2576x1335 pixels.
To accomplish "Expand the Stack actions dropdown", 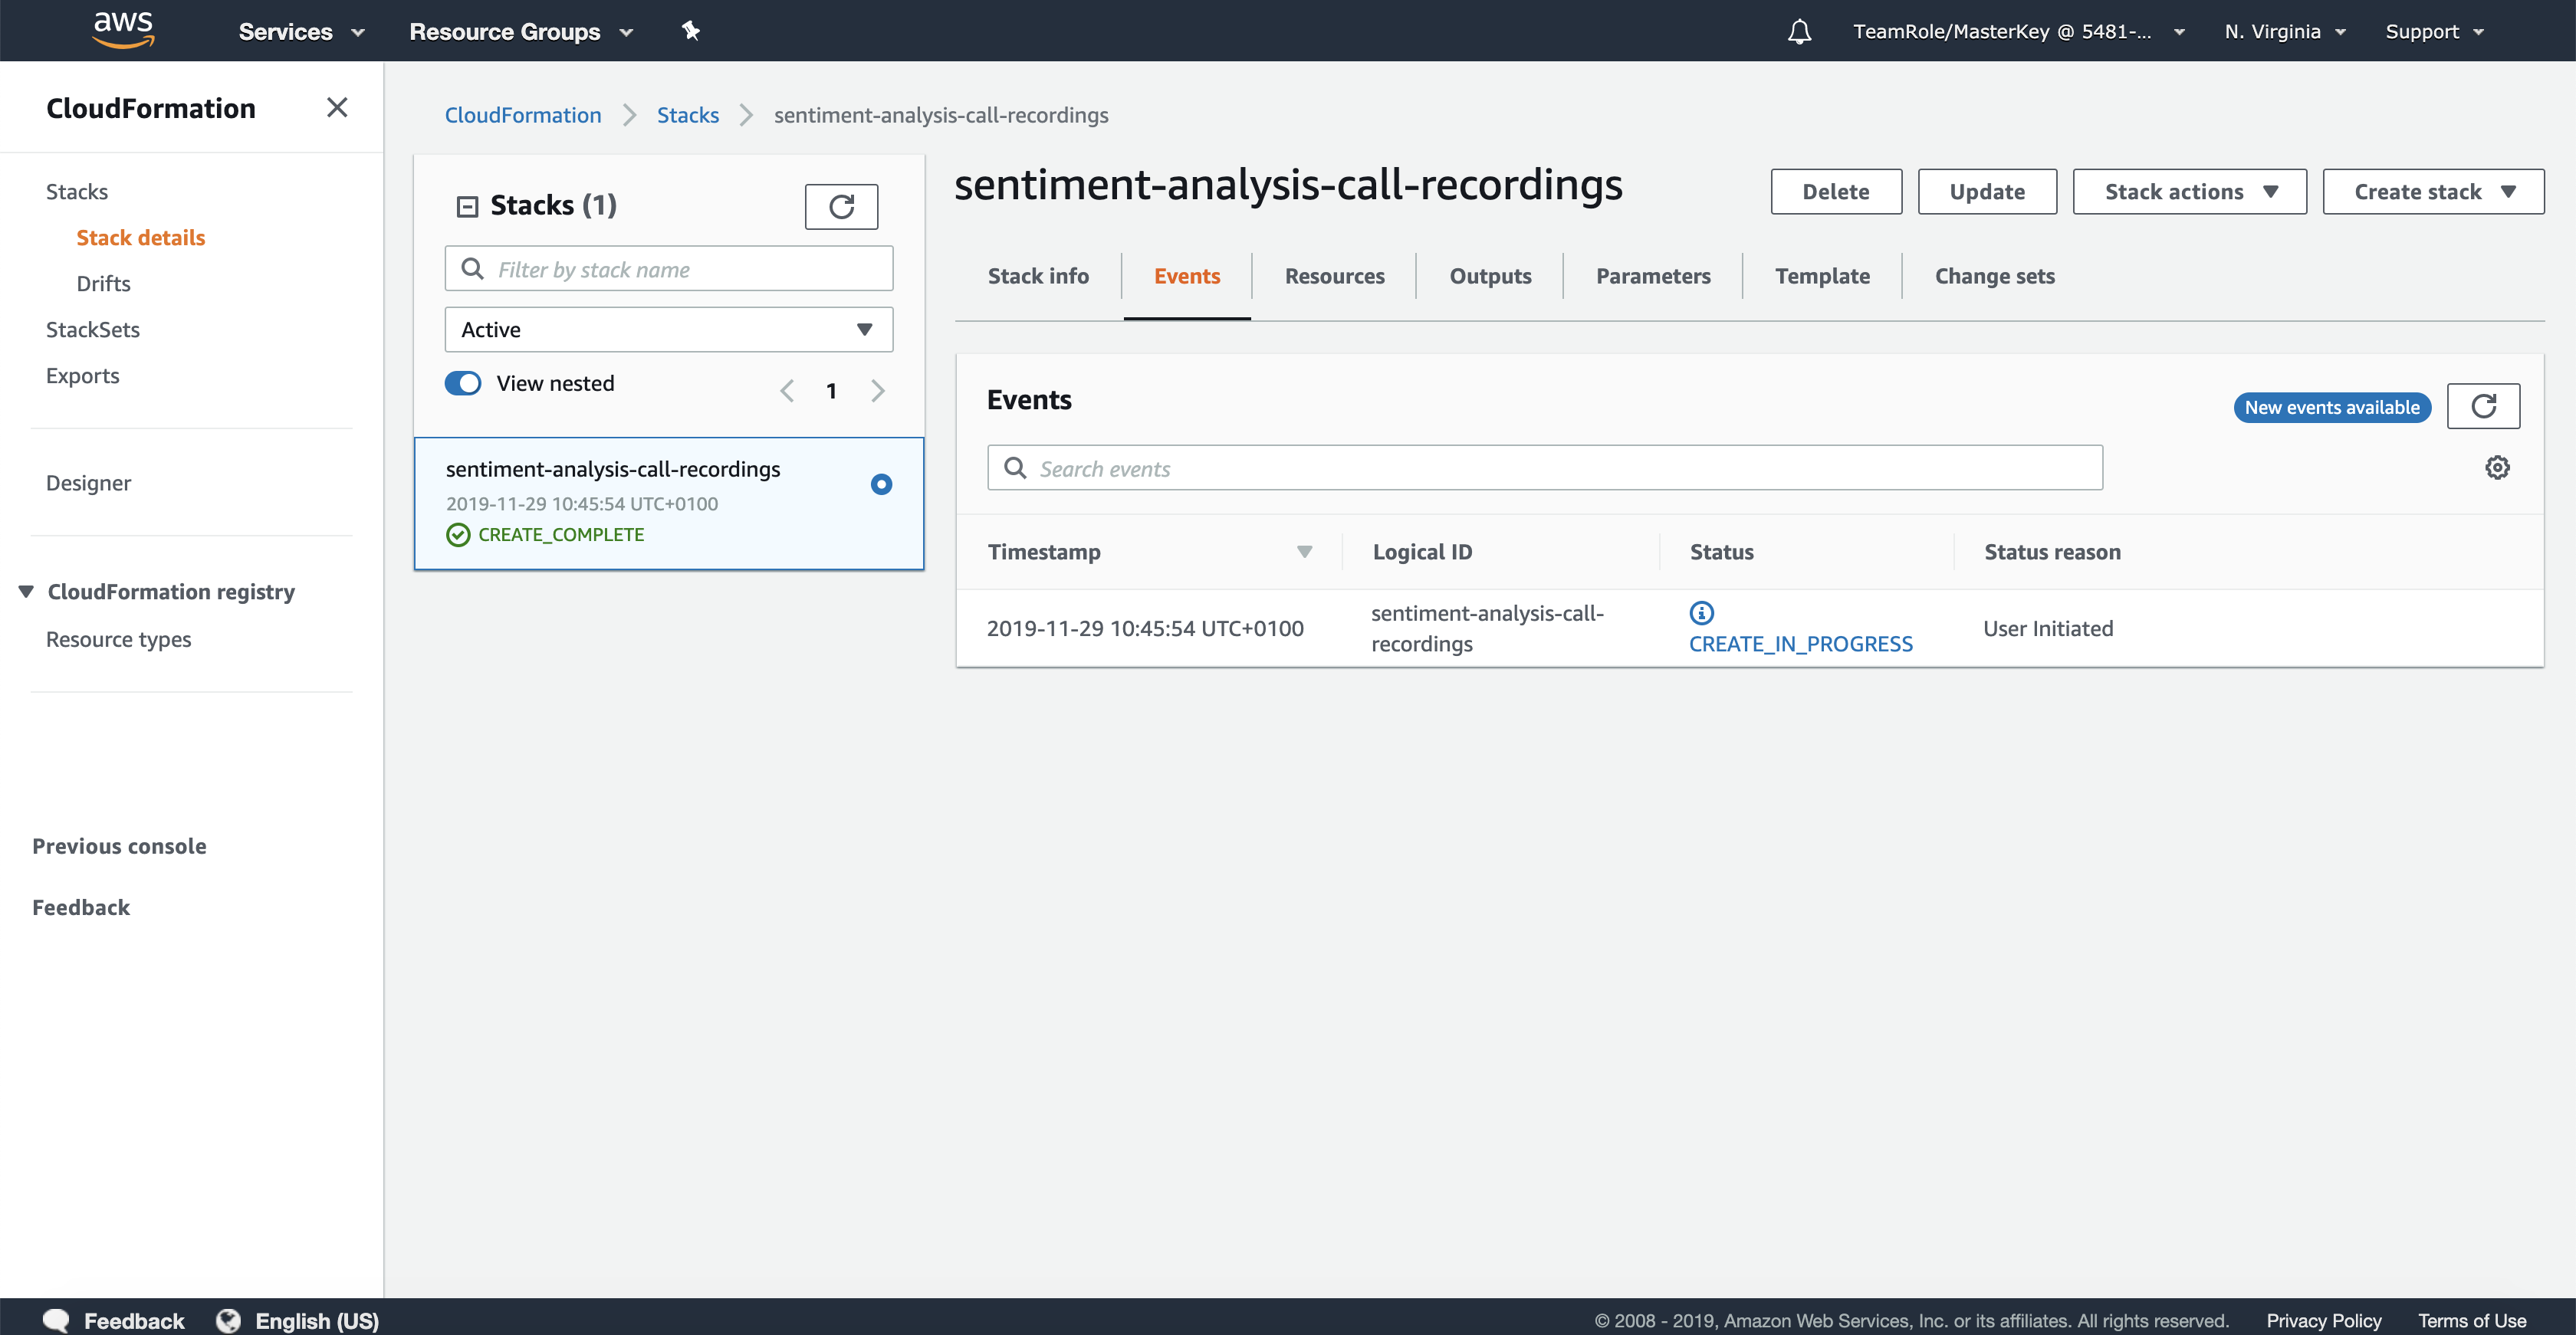I will click(2189, 192).
